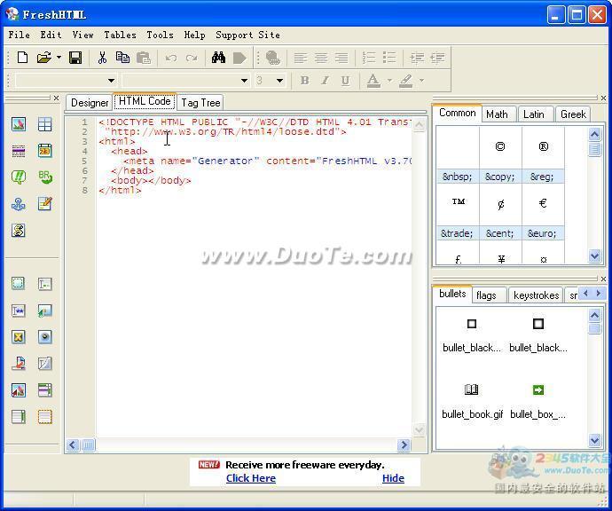
Task: Switch to the Tag Tree tab
Action: tap(200, 103)
